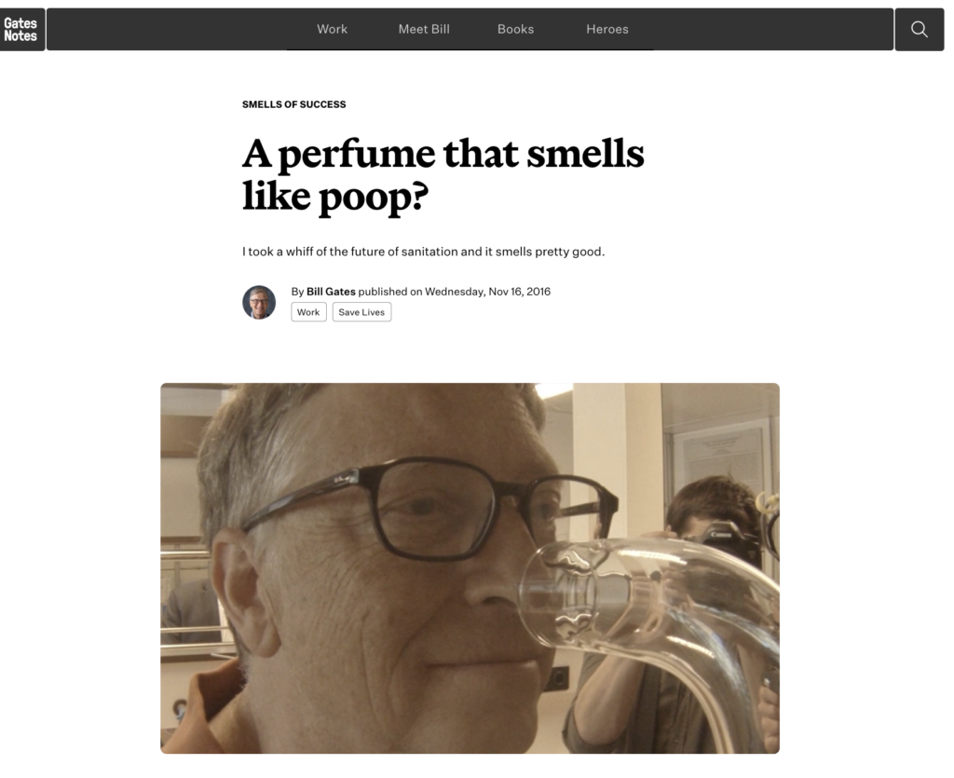The image size is (954, 778).
Task: Click the subtitle about future of sanitation
Action: (x=424, y=252)
